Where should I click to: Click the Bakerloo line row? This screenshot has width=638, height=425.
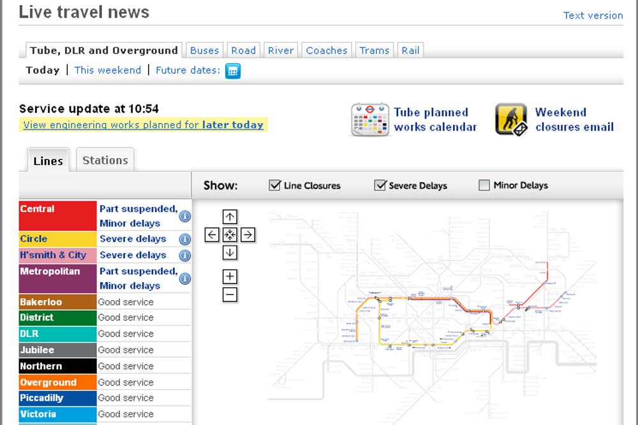pyautogui.click(x=105, y=302)
